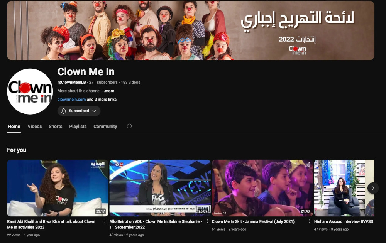Switch to the Videos tab

pyautogui.click(x=35, y=127)
